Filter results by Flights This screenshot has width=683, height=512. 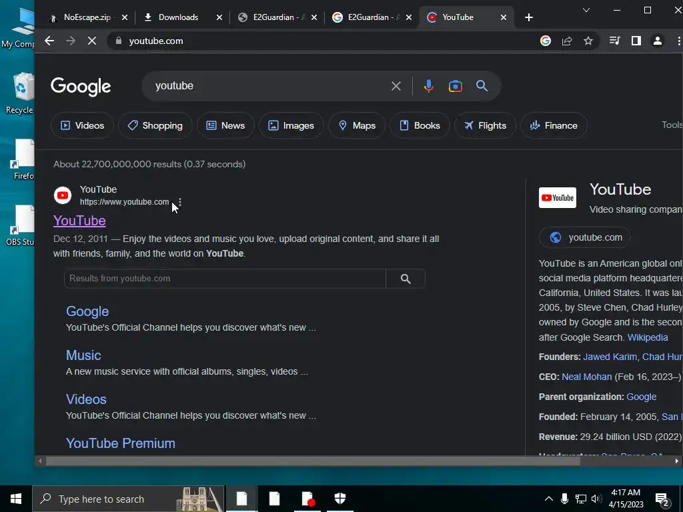pos(486,125)
